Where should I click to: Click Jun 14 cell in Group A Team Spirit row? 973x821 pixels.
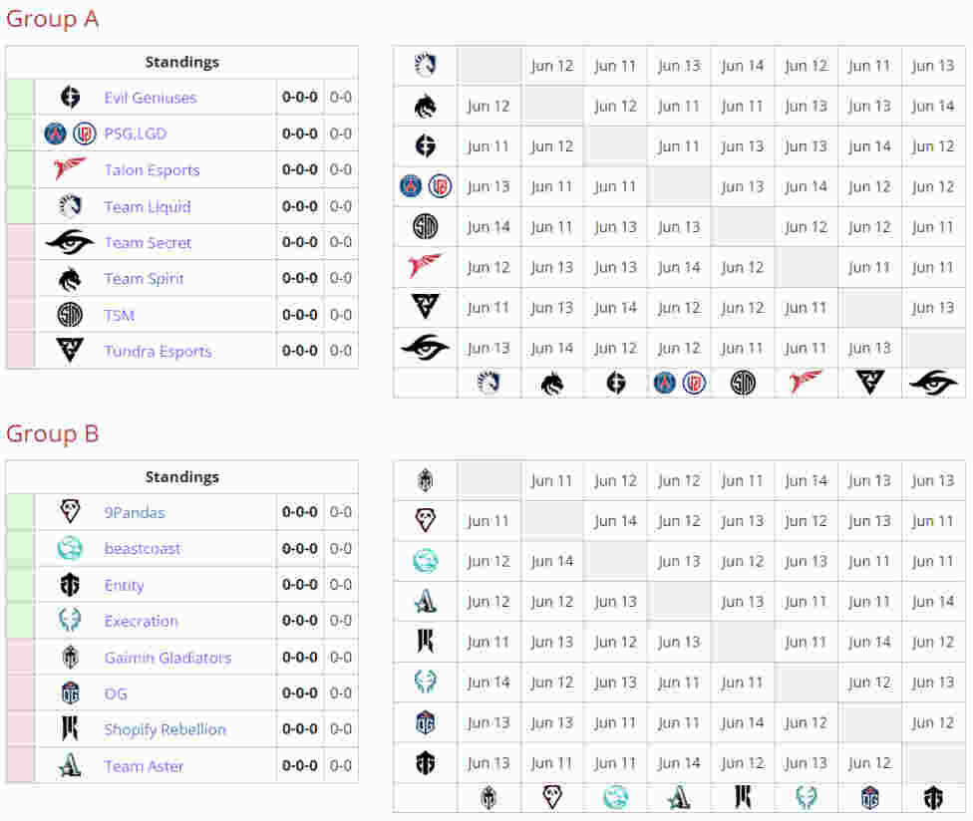(x=933, y=106)
